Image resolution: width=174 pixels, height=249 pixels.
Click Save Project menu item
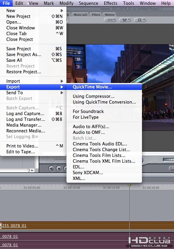pos(33,49)
